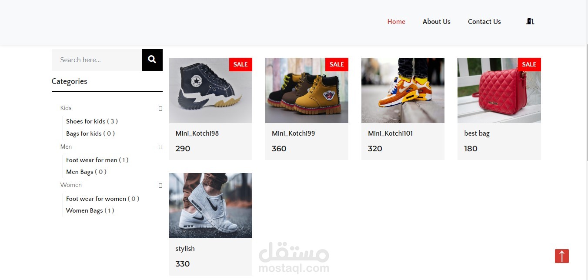Collapse the Kids category expander

(x=160, y=108)
